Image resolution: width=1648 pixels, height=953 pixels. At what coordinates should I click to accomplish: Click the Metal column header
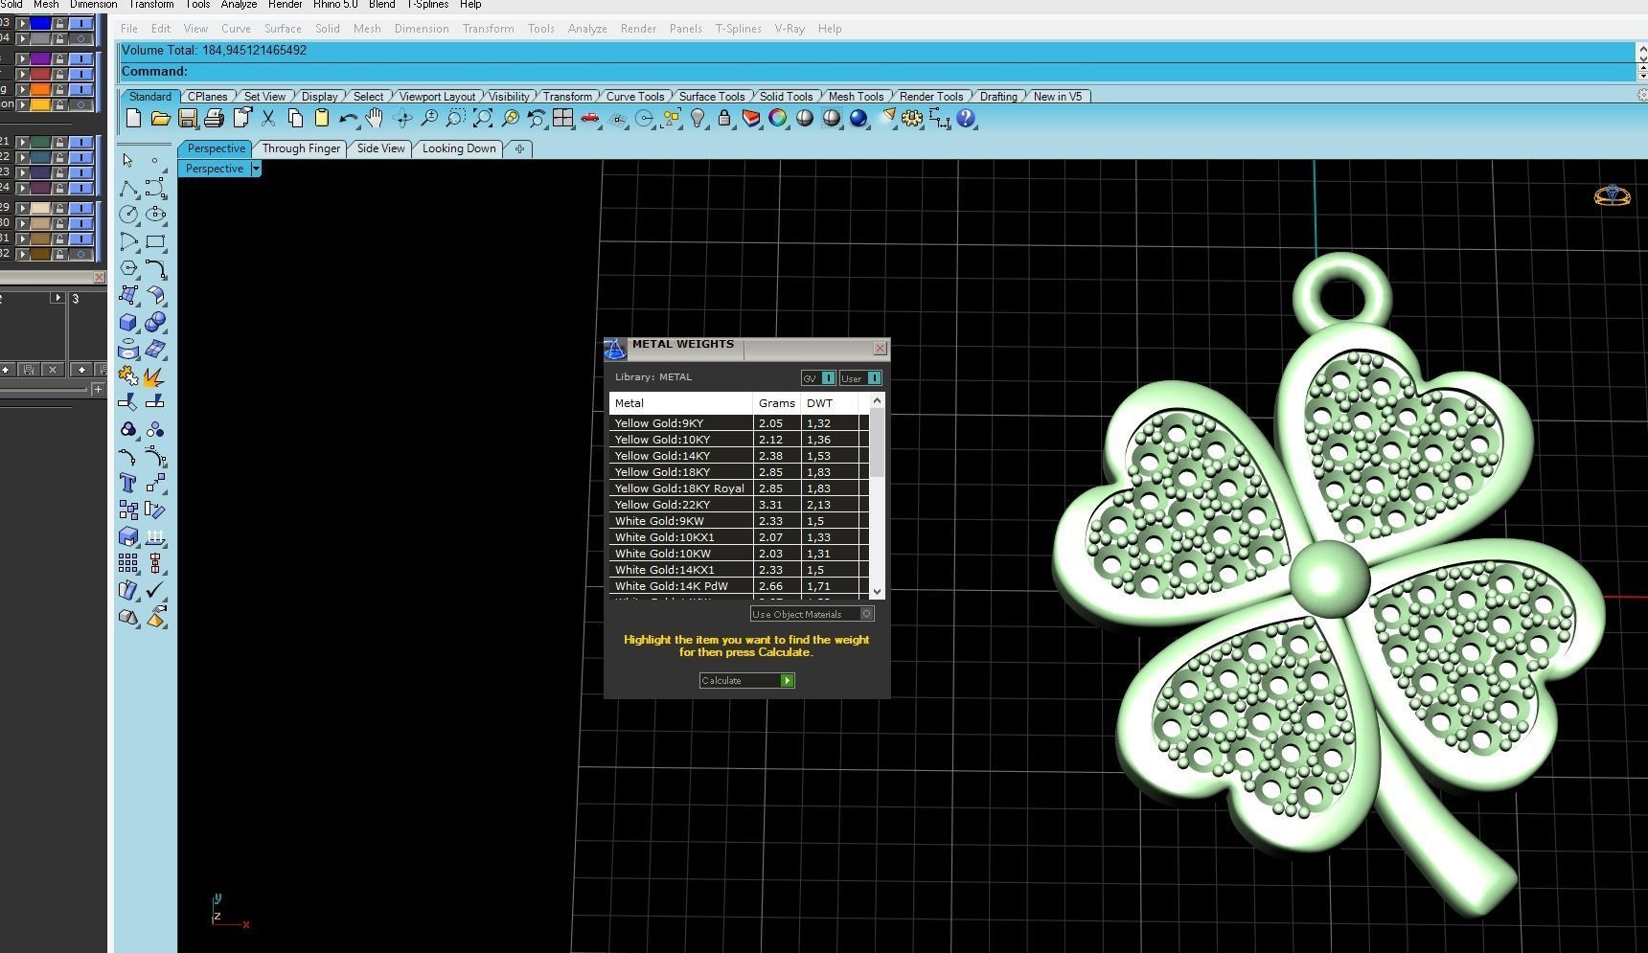(x=680, y=403)
